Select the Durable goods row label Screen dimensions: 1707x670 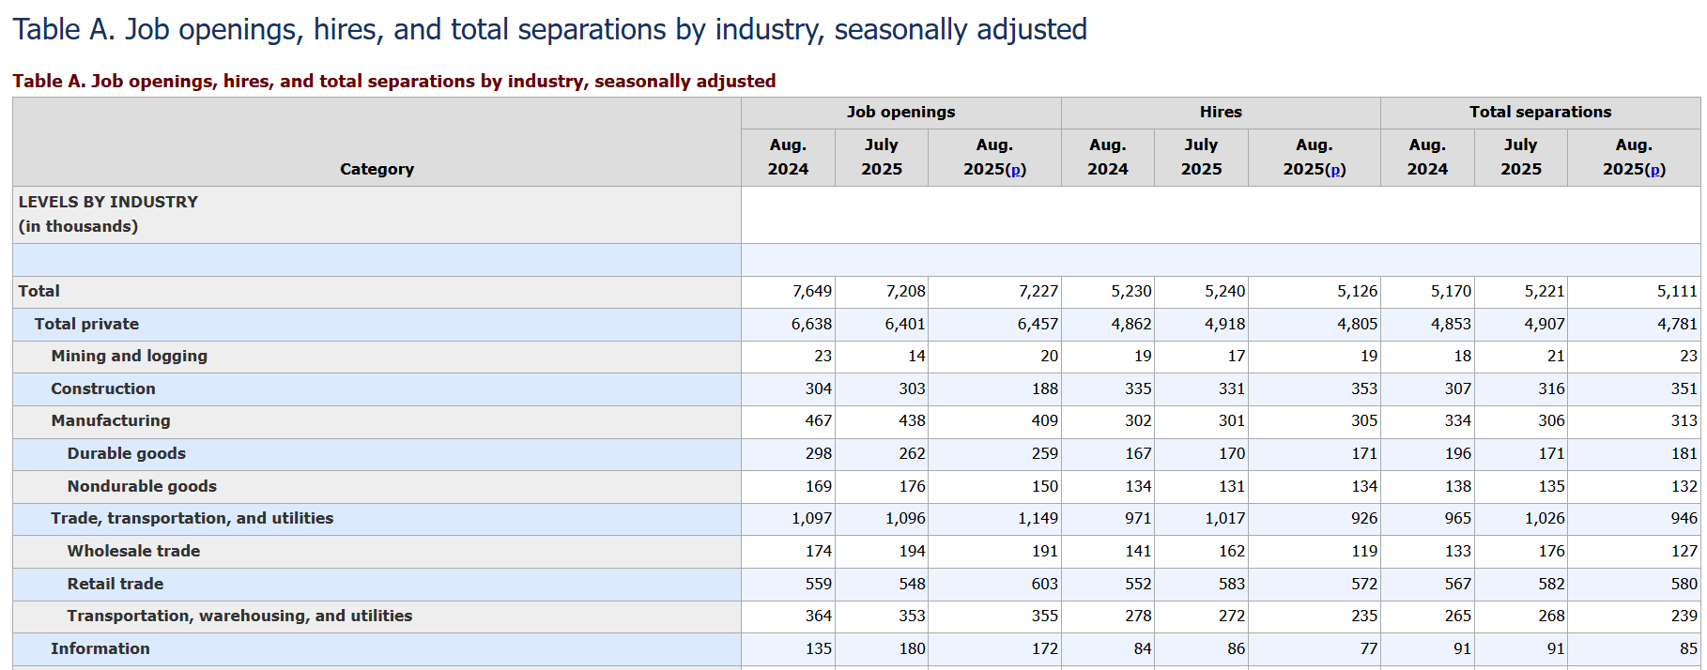tap(127, 453)
